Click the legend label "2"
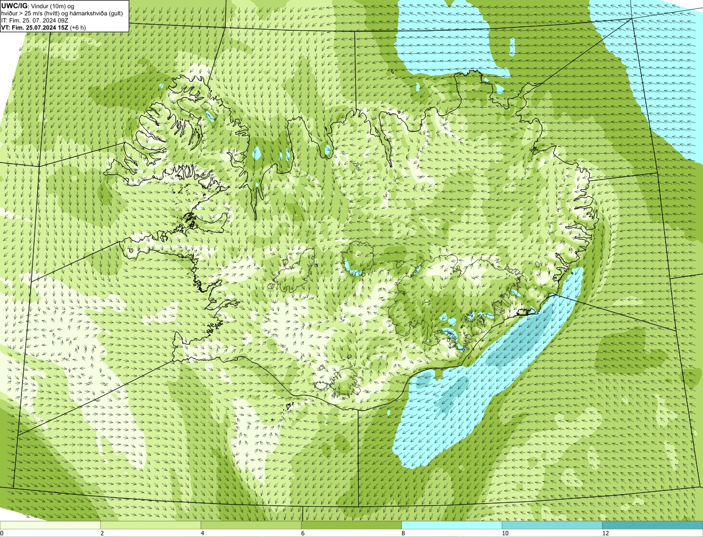703x537 pixels. 102,533
